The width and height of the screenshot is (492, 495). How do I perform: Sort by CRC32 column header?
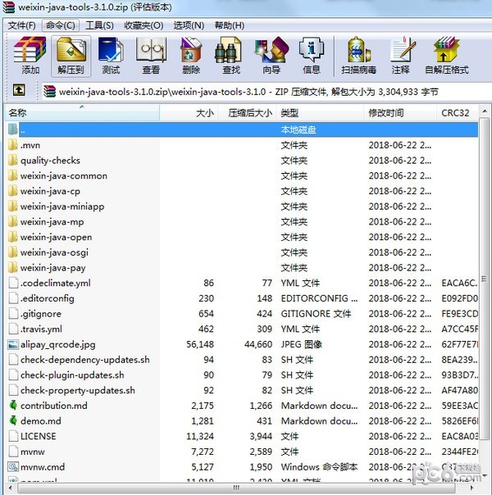tap(458, 113)
